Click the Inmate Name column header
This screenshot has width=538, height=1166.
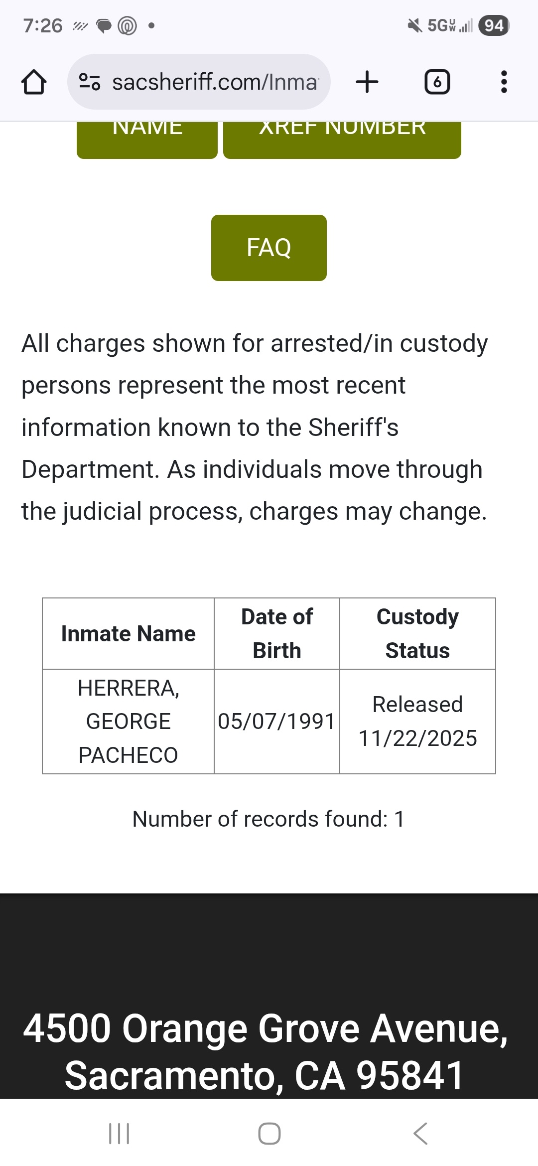(x=128, y=634)
